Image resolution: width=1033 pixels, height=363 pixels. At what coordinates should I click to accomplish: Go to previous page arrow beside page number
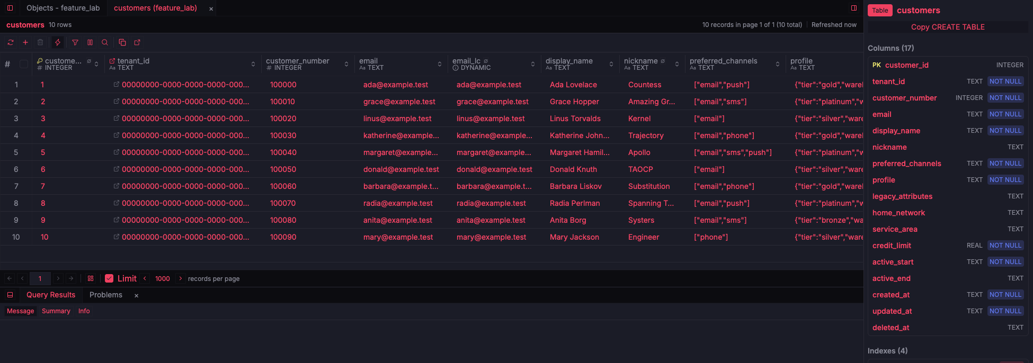coord(22,278)
